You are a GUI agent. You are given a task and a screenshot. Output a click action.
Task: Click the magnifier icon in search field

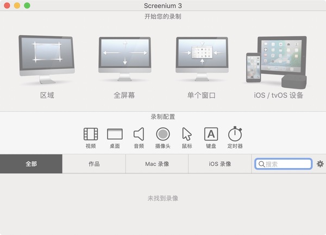pos(261,164)
